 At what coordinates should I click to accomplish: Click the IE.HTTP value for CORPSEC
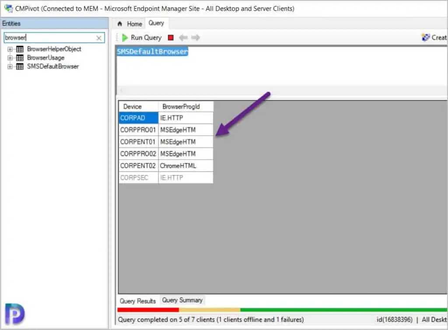(185, 177)
